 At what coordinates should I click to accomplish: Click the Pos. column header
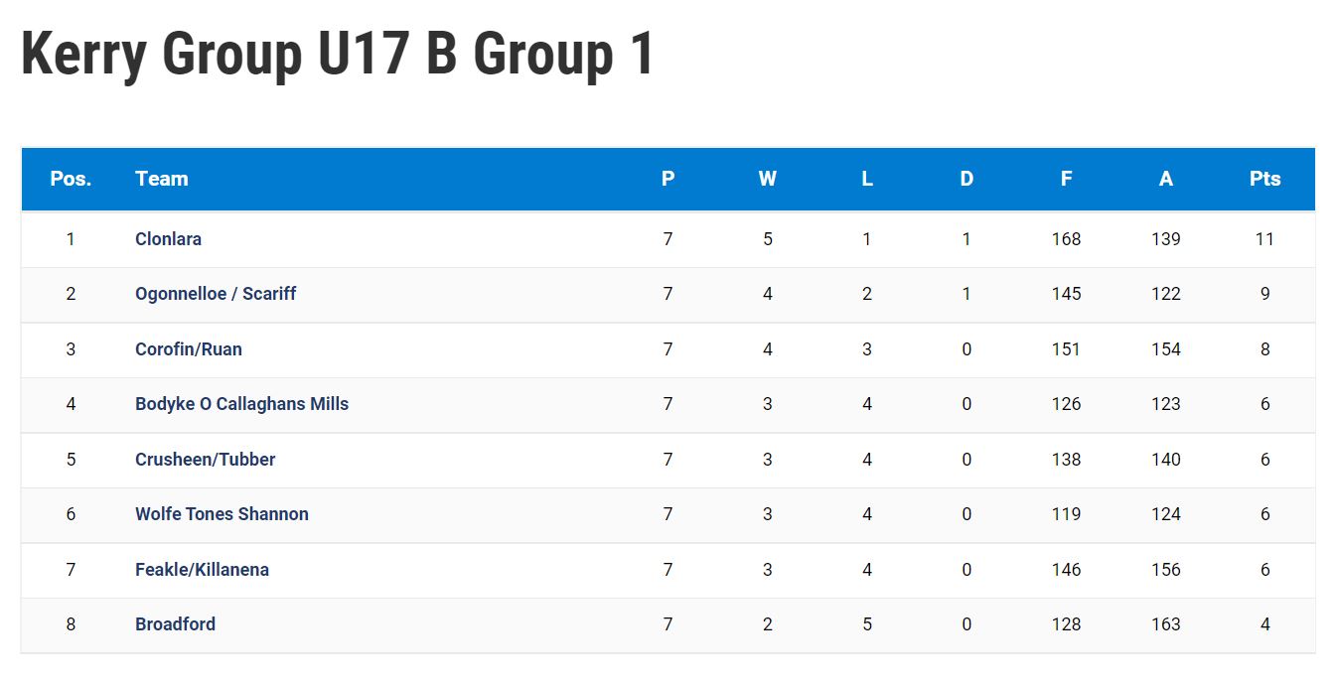point(71,179)
